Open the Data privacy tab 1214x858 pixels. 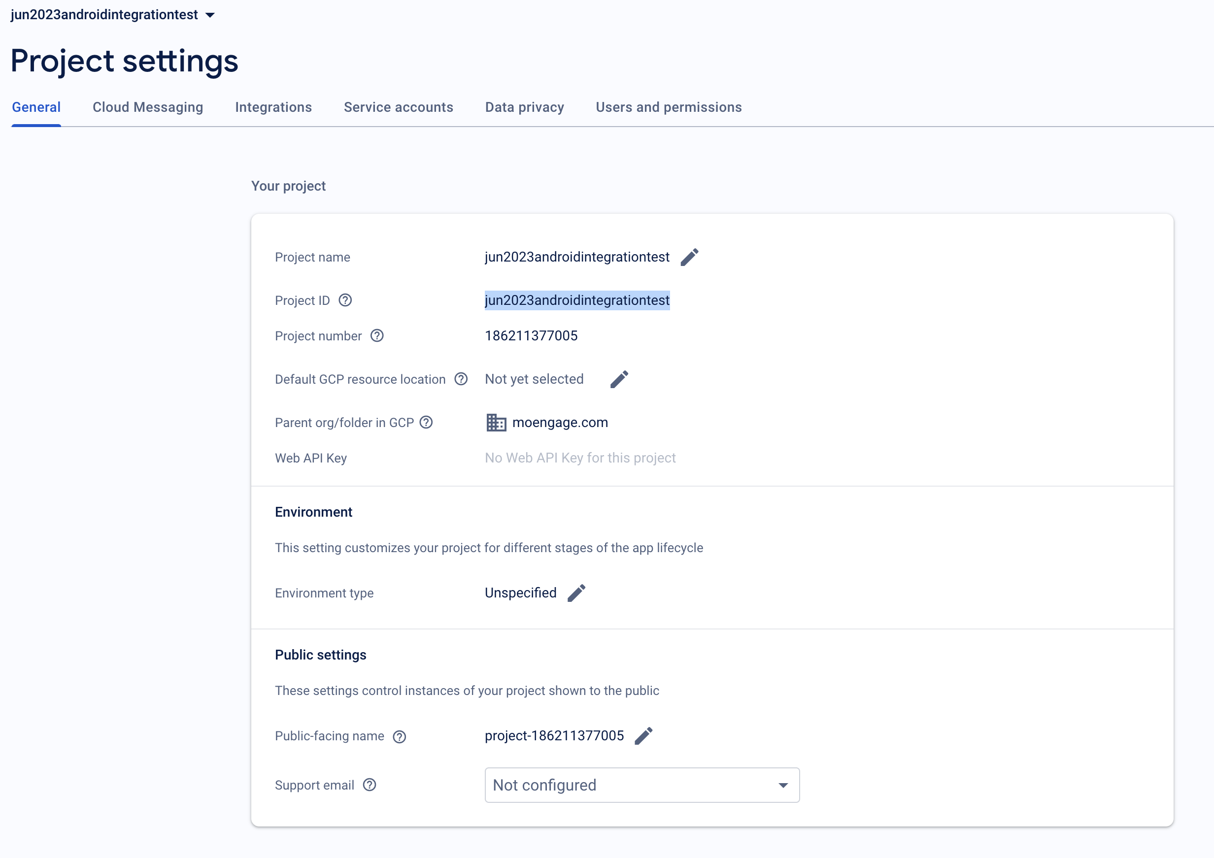tap(525, 107)
